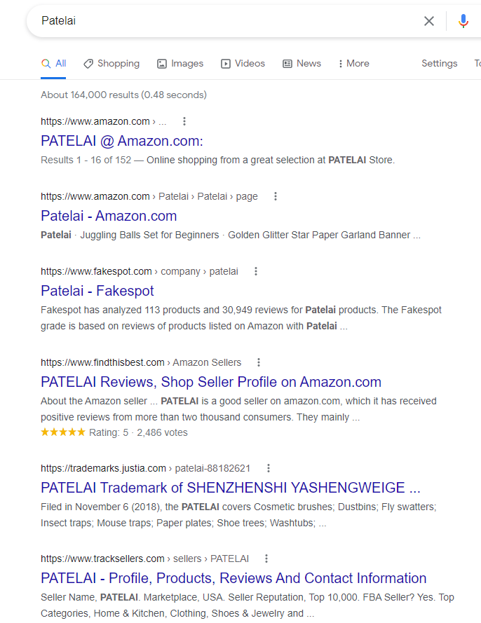This screenshot has width=481, height=623.
Task: Open three-dot menu for PATELAI @ Amazon.com result
Action: (184, 121)
